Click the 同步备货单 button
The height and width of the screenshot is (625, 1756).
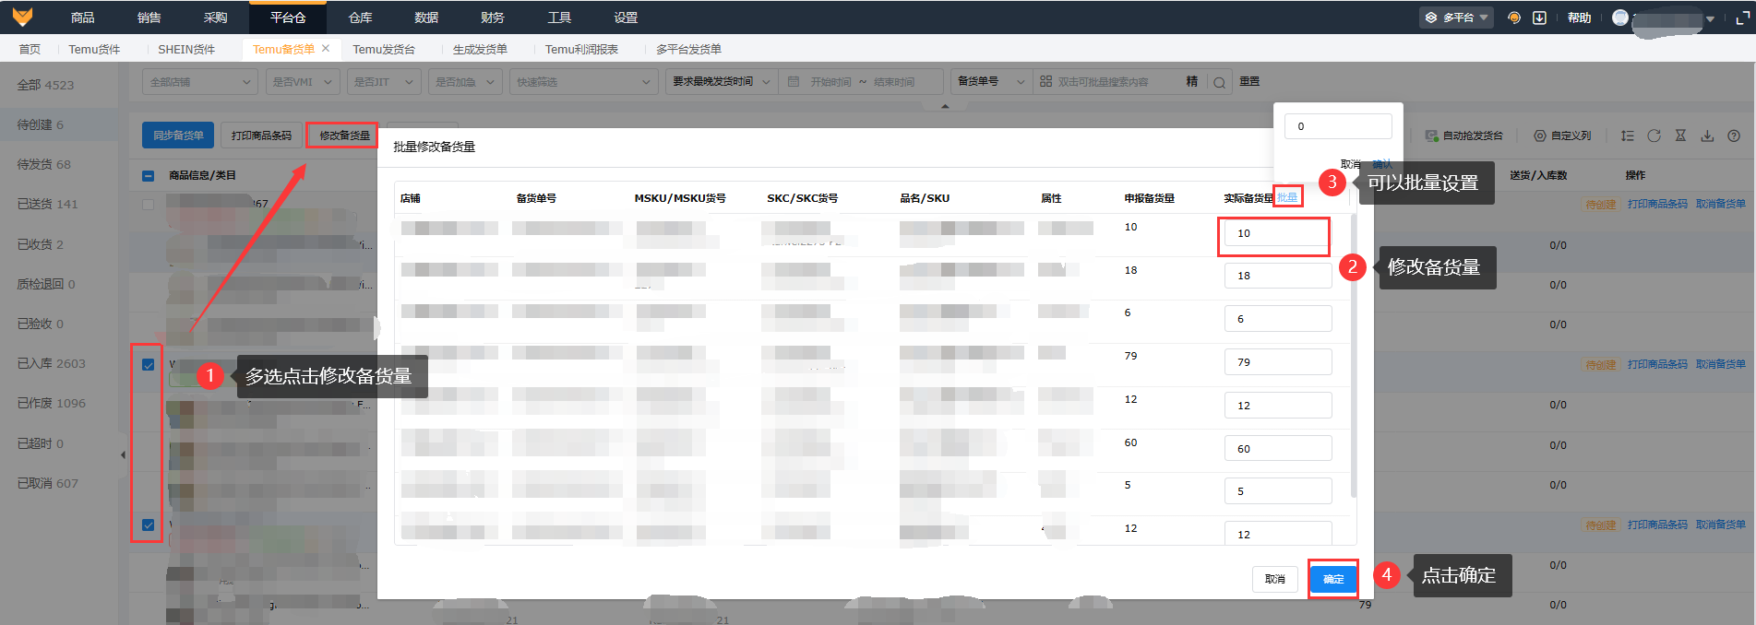[x=178, y=136]
